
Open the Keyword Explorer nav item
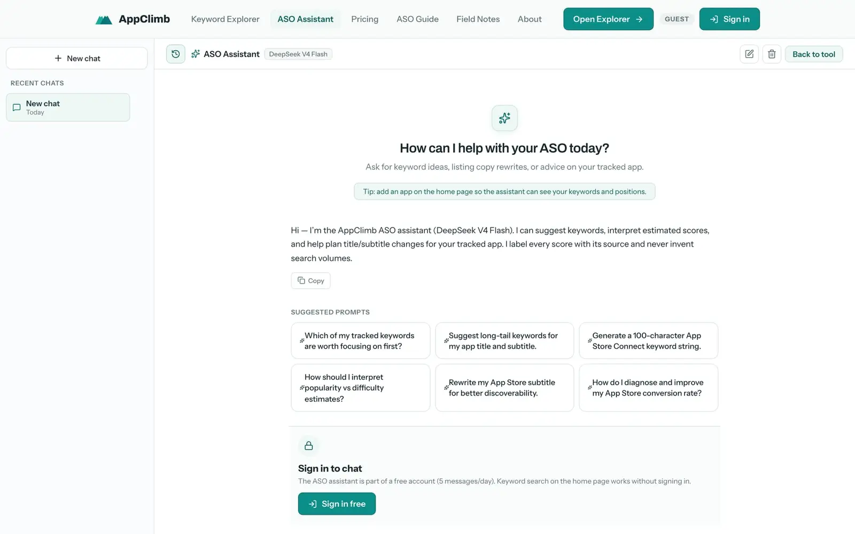225,19
